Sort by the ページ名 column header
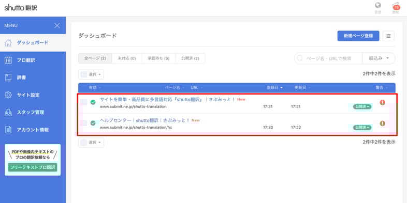Screen dimensions: 407x203 (175, 88)
